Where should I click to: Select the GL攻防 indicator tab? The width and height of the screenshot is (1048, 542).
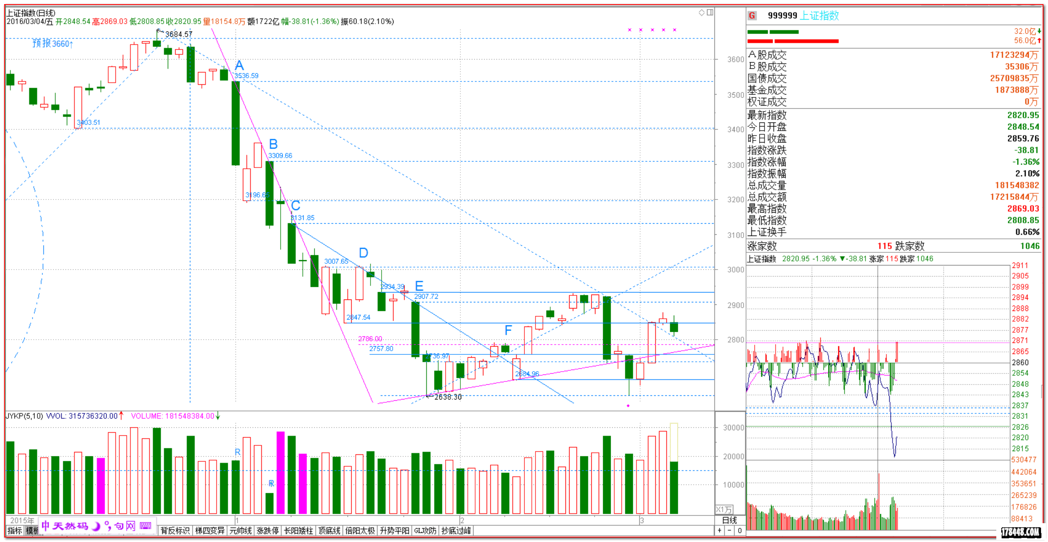425,531
